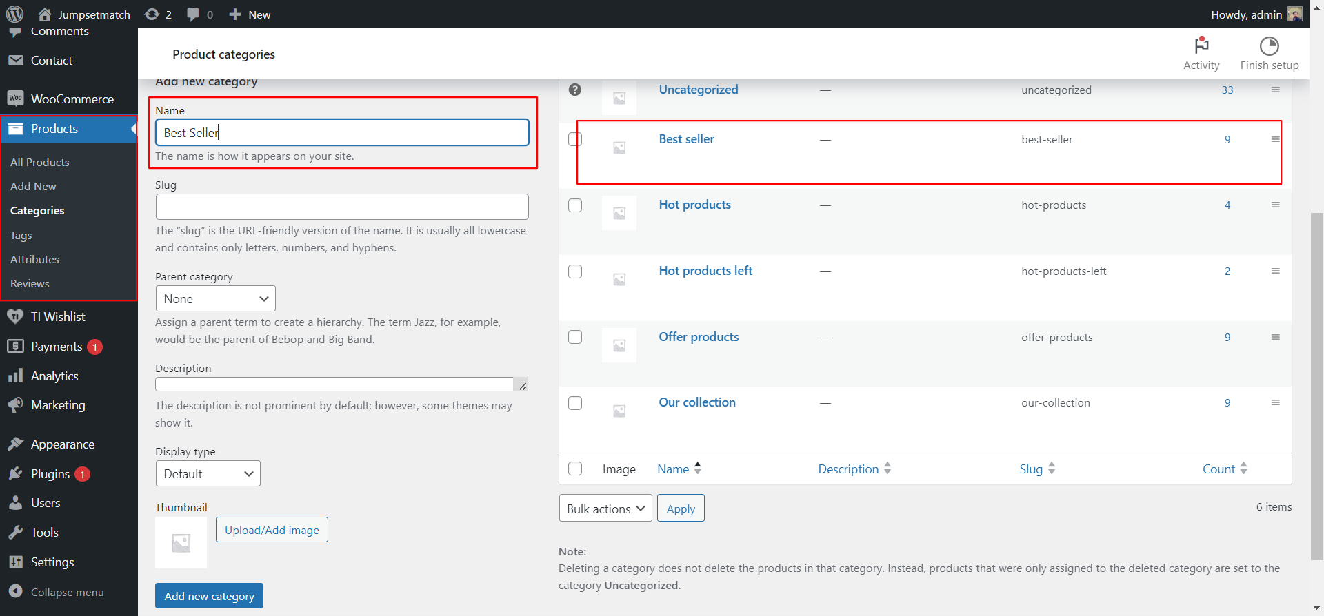Open the Activity flag icon
Screen dimensions: 1324x616
[1201, 45]
